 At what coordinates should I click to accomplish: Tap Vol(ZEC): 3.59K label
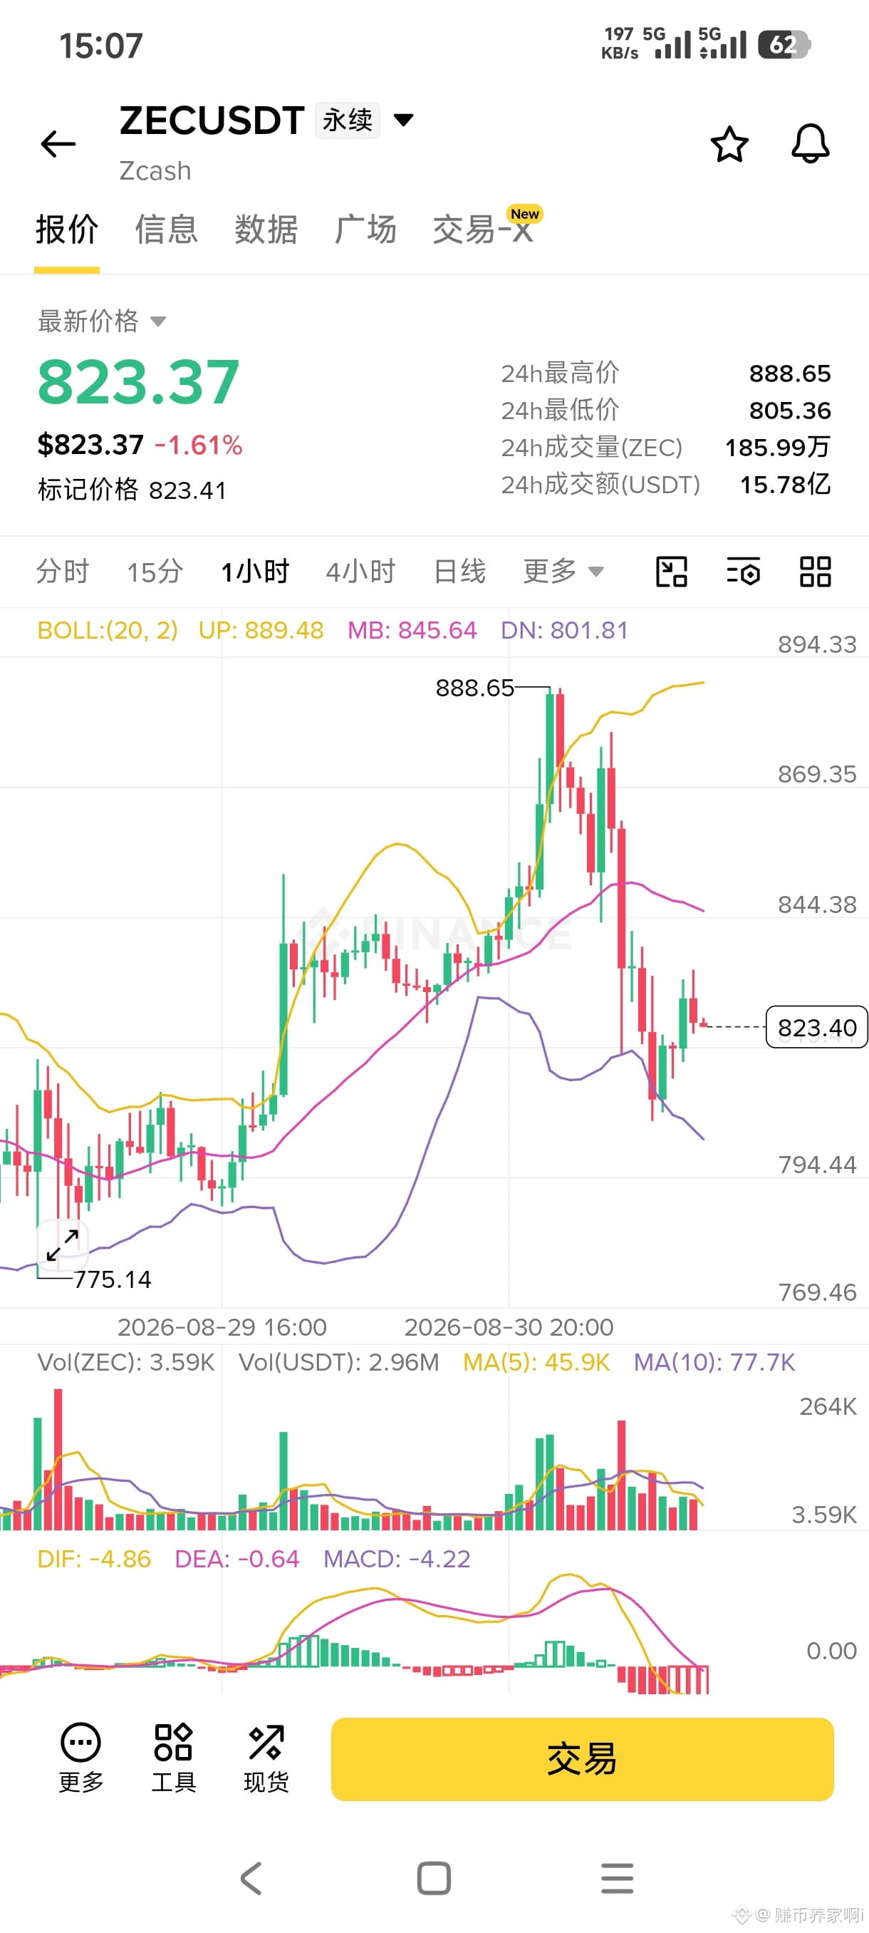126,1362
